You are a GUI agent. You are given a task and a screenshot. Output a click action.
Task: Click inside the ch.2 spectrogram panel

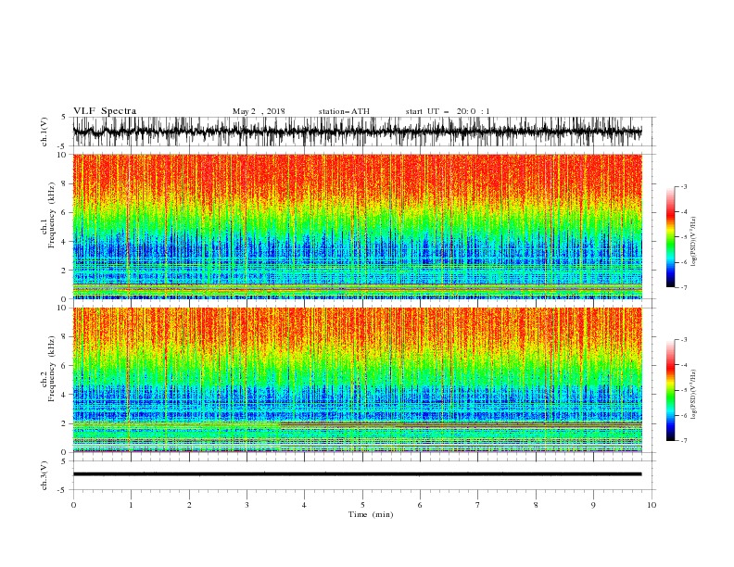click(x=357, y=380)
